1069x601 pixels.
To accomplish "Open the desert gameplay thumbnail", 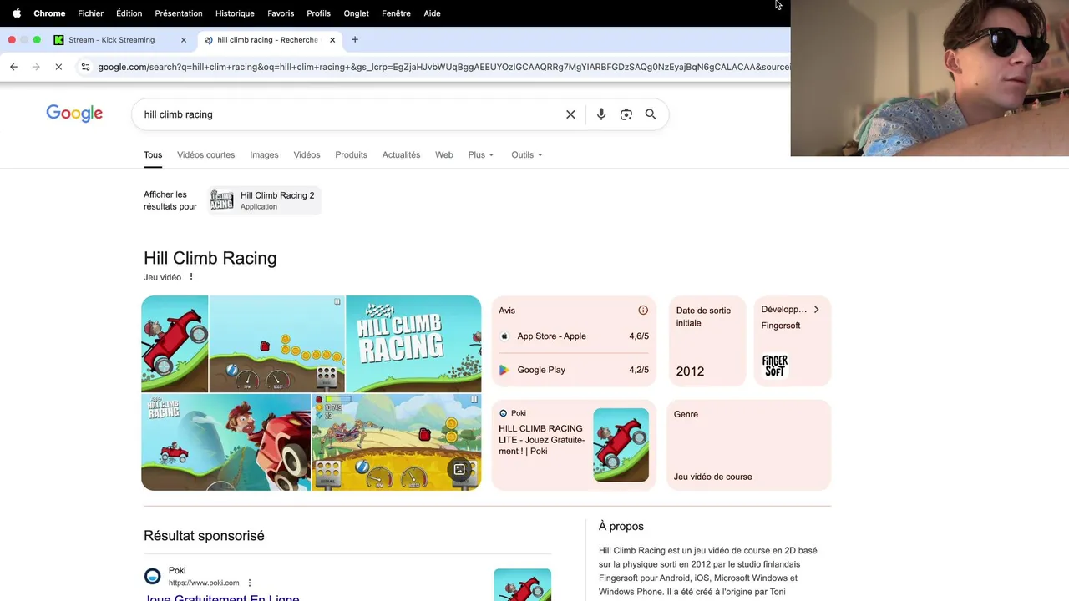I will click(396, 442).
